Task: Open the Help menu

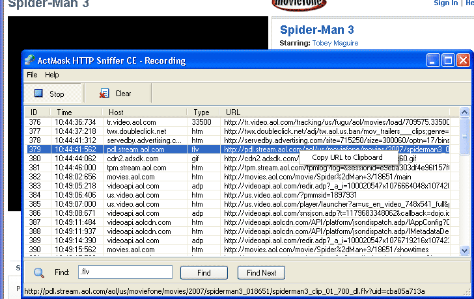Action: (x=51, y=75)
